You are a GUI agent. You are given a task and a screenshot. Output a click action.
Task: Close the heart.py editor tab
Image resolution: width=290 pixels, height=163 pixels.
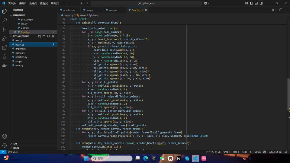coord(146,10)
